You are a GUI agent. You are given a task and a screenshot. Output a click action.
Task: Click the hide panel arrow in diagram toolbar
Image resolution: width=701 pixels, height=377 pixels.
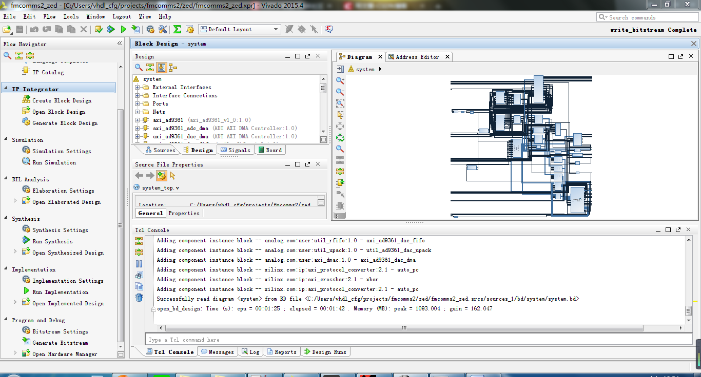(x=340, y=69)
